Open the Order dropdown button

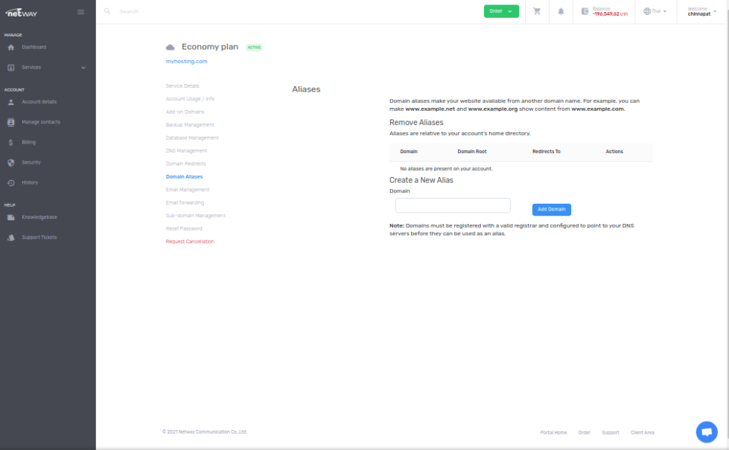(501, 11)
